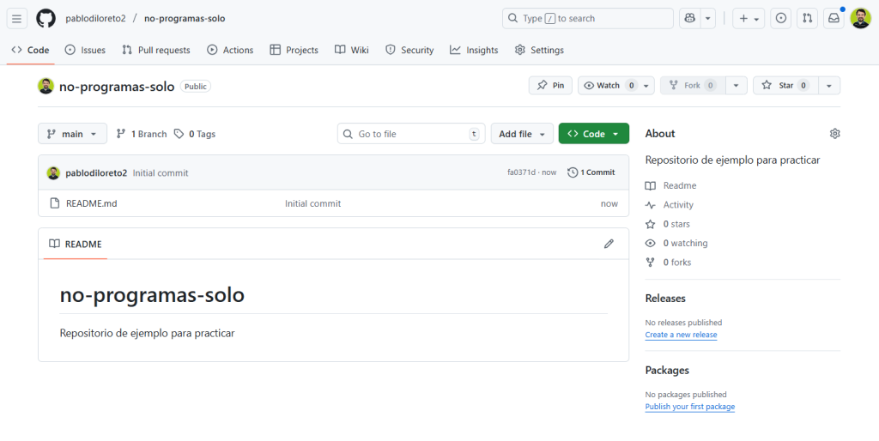
Task: Switch to the Actions tab
Action: (230, 50)
